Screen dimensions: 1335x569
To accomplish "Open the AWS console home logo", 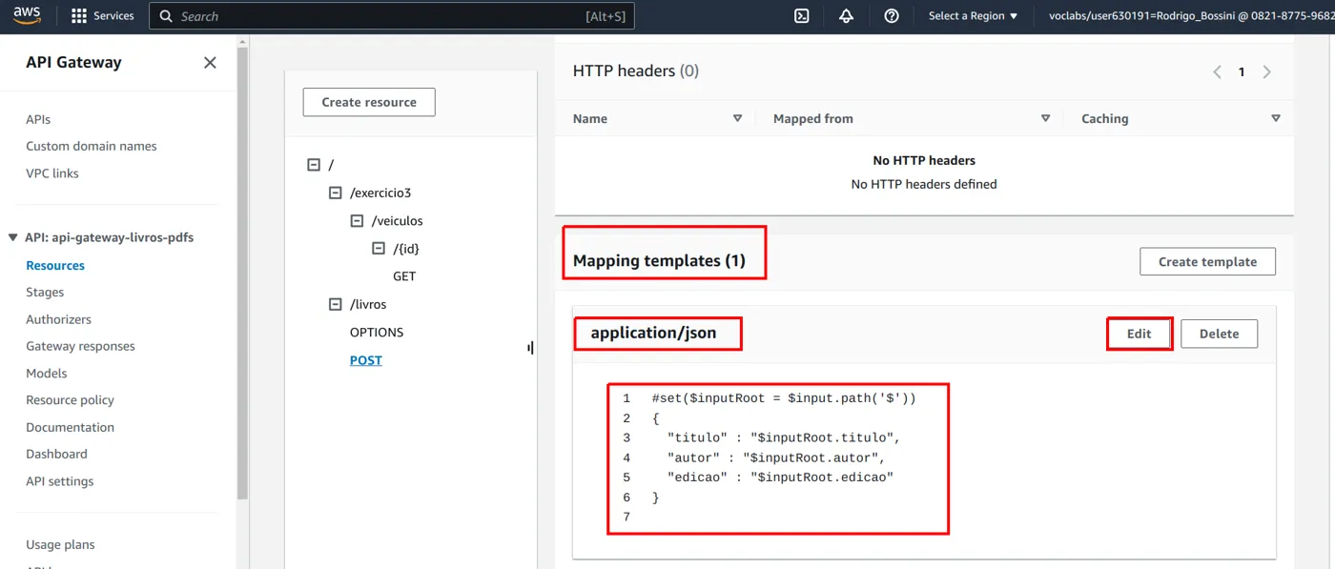I will (x=29, y=15).
